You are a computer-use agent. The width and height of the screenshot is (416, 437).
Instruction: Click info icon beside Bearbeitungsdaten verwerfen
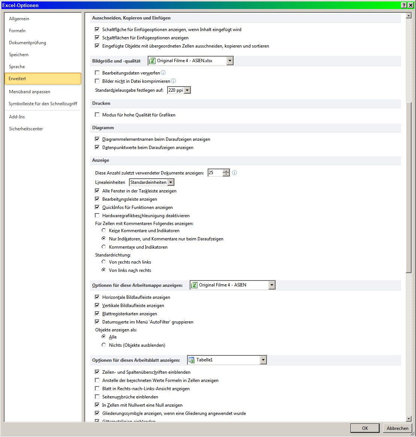point(163,73)
